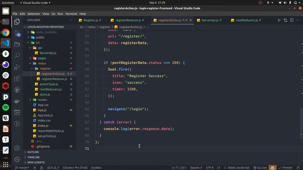Open Slack from the dock
Image resolution: width=303 pixels, height=170 pixels.
pyautogui.click(x=6, y=76)
